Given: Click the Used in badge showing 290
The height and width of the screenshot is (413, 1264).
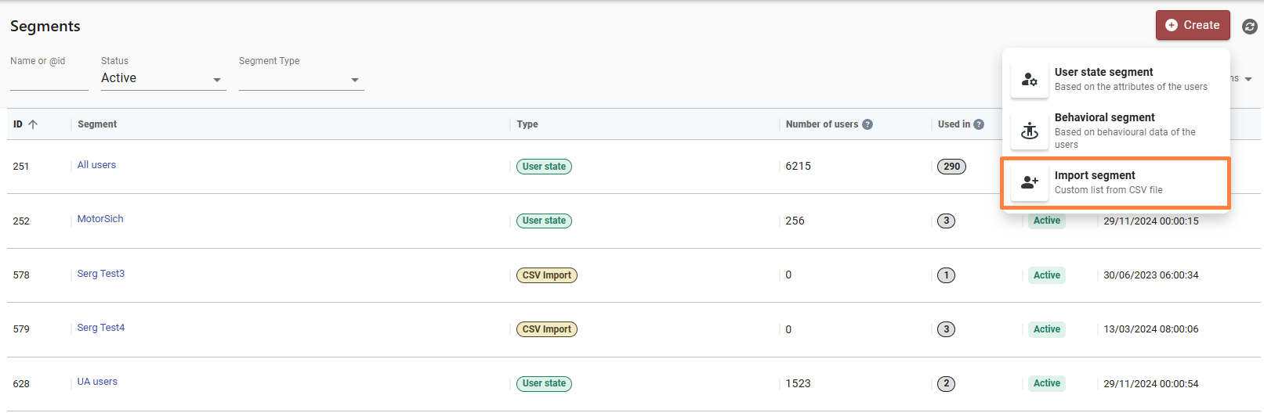Looking at the screenshot, I should click(951, 167).
